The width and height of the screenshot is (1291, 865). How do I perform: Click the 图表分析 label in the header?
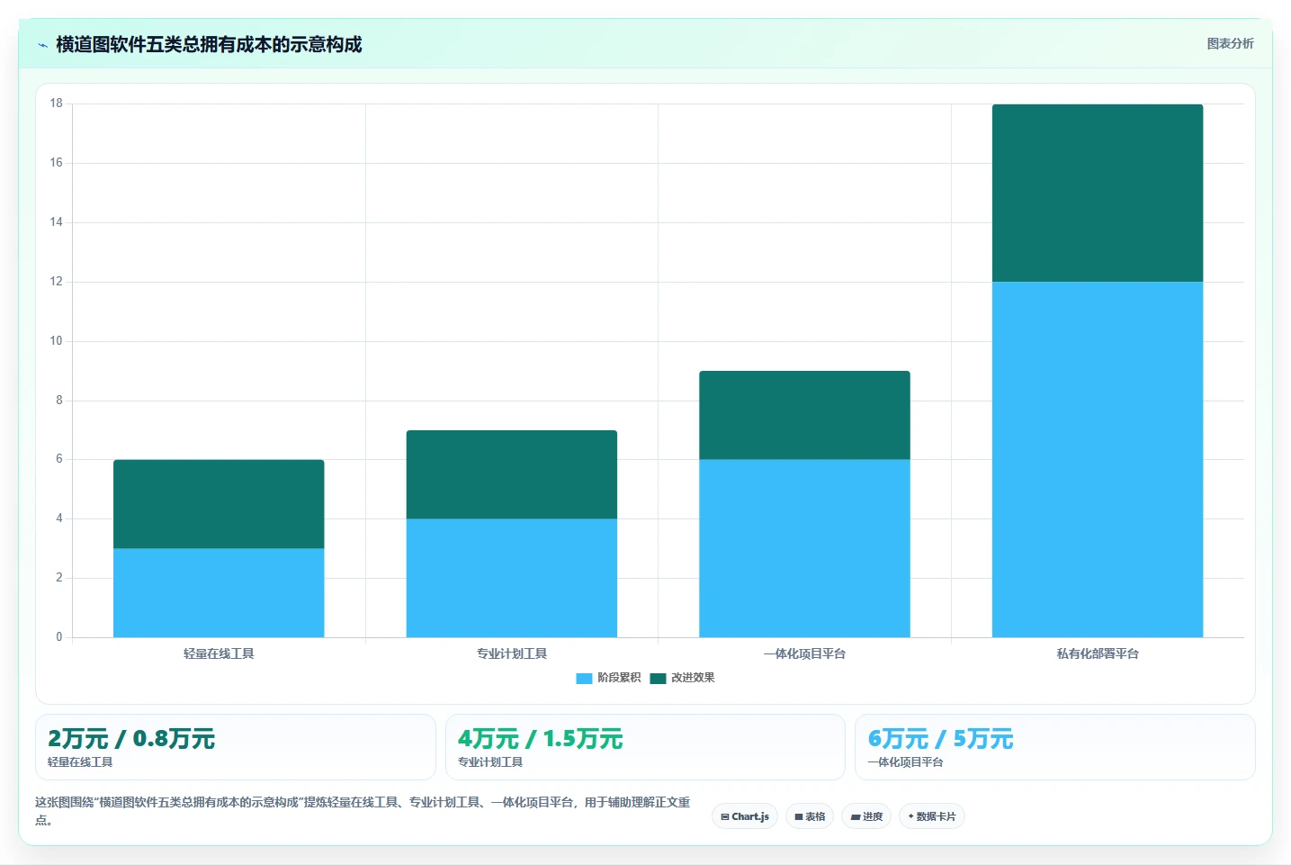tap(1230, 43)
